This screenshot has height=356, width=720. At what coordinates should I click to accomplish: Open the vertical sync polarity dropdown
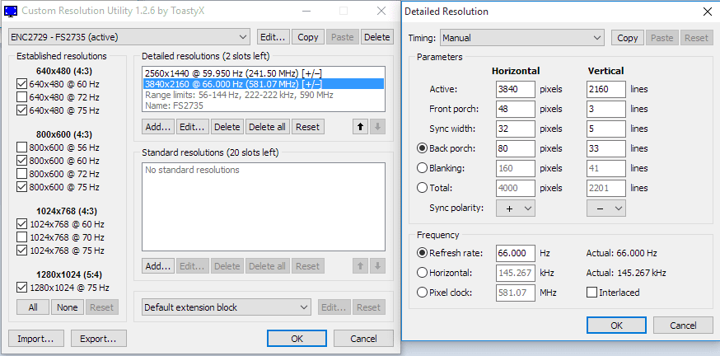point(606,208)
